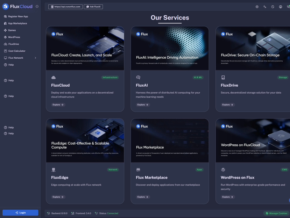Expand the Flux Network chevron
This screenshot has width=290, height=218.
pyautogui.click(x=35, y=58)
